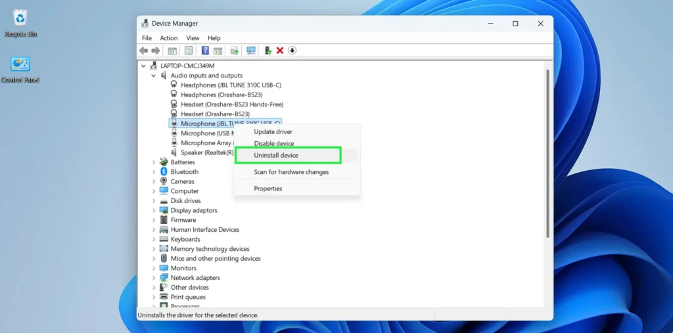Click the Audio inputs and outputs speaker icon
The image size is (673, 333).
pos(164,75)
